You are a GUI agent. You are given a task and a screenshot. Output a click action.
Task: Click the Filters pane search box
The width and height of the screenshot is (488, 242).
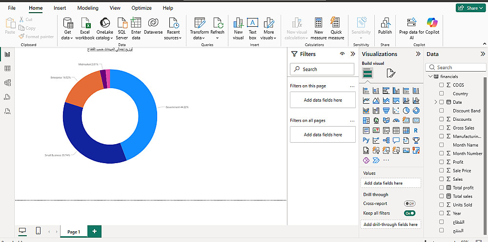pos(322,69)
